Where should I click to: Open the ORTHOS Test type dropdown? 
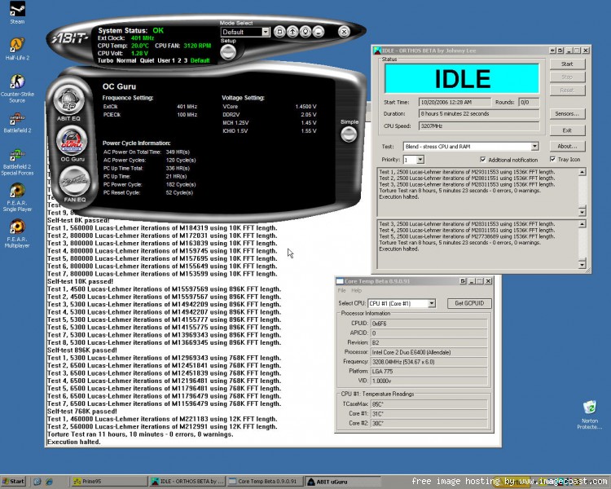point(534,146)
